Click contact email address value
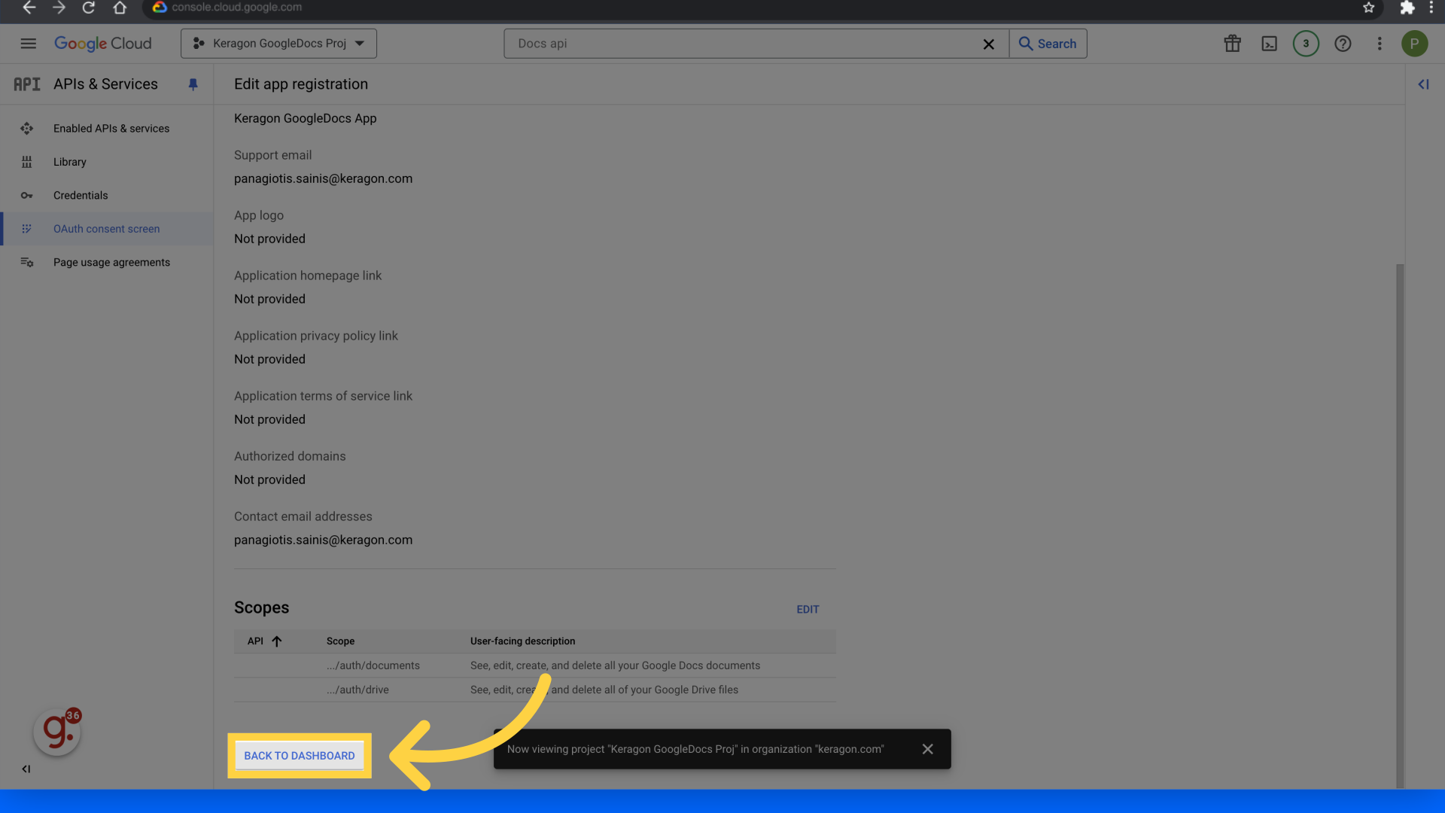The width and height of the screenshot is (1445, 813). [323, 540]
